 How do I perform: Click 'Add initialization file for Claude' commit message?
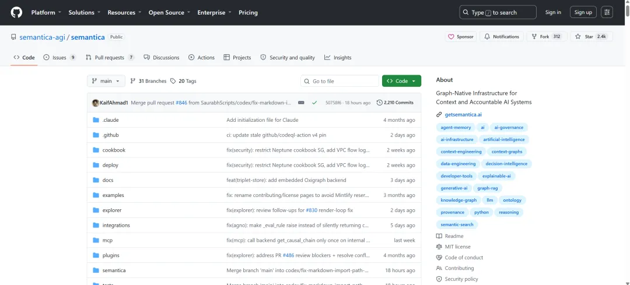pos(262,120)
